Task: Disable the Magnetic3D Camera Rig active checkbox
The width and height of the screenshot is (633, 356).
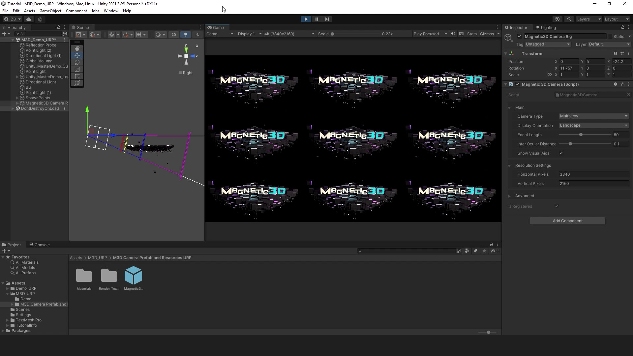Action: pos(519,36)
